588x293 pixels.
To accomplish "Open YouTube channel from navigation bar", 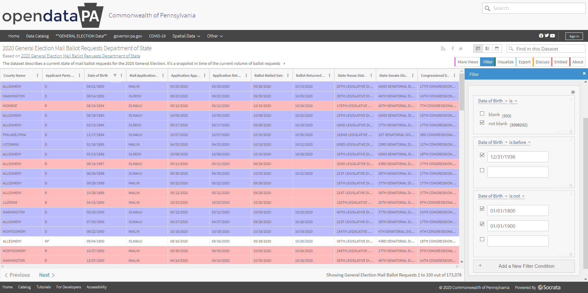I will [x=553, y=36].
